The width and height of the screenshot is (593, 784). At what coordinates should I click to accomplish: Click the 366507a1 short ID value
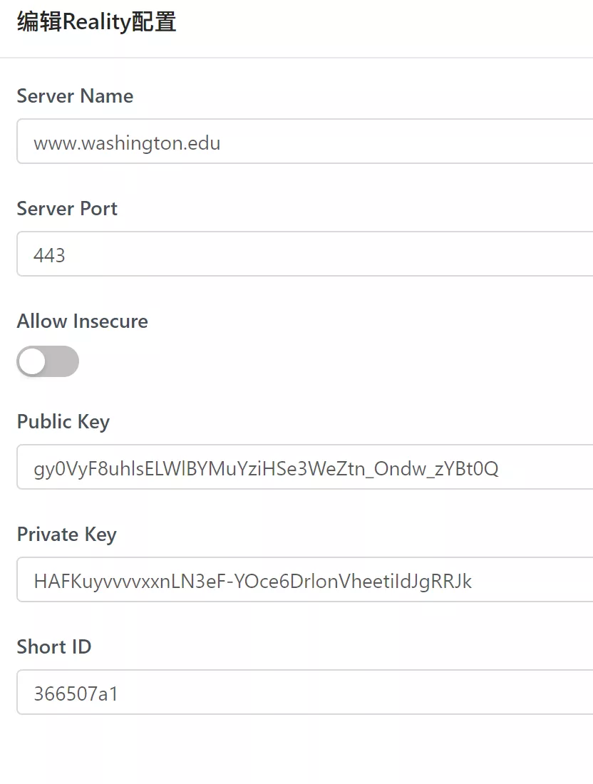pyautogui.click(x=76, y=693)
